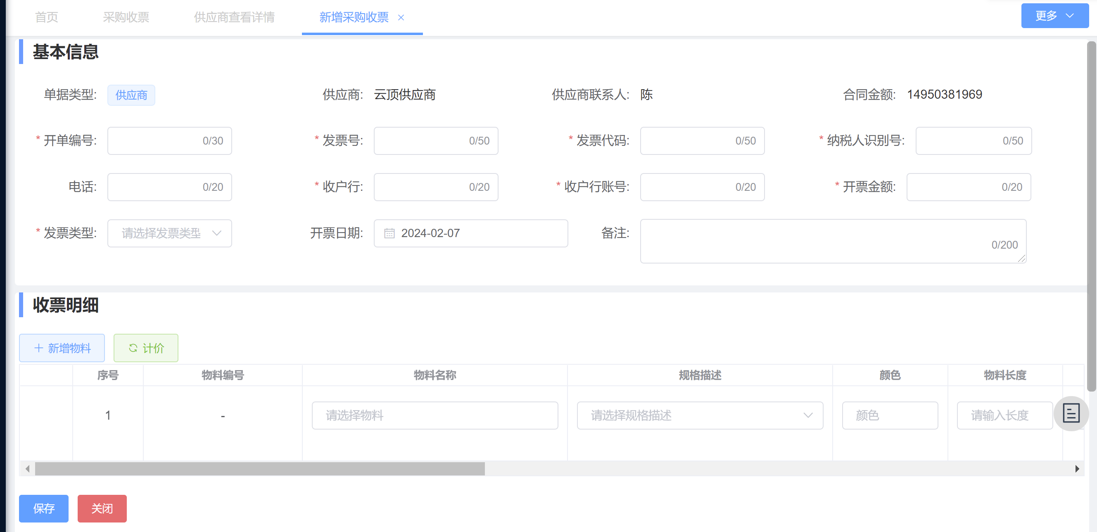Click the calendar icon in 开票日期

[389, 233]
